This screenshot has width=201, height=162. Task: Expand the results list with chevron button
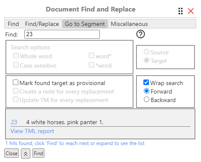click(26, 153)
